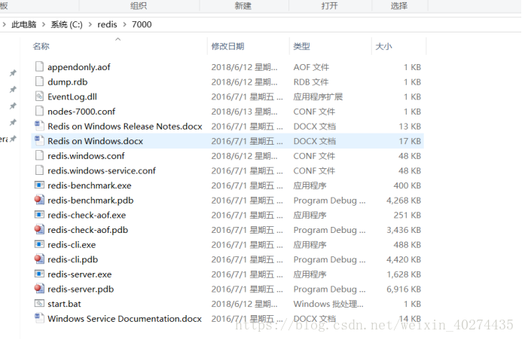Select the file name Redis on Windows.docx
This screenshot has height=340, width=522.
point(95,141)
